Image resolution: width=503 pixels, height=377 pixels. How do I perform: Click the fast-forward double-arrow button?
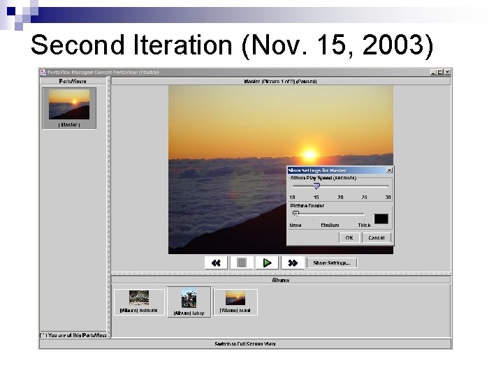[293, 263]
